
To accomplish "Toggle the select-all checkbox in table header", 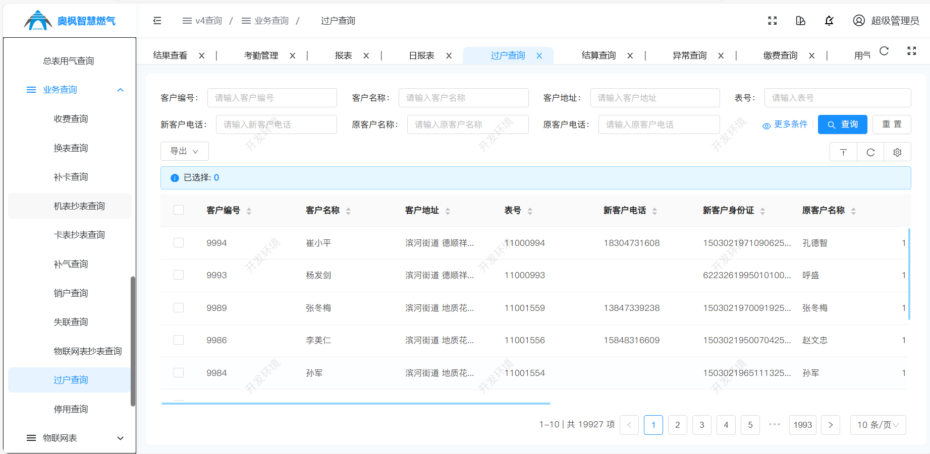I will click(x=179, y=210).
